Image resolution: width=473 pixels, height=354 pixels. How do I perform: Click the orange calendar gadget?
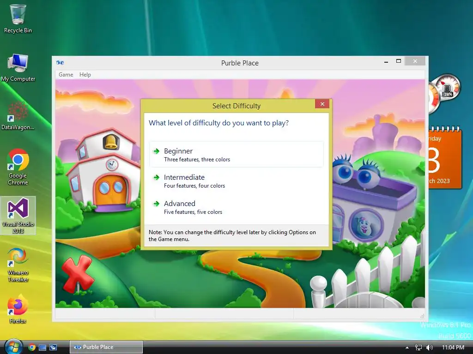[x=445, y=158]
